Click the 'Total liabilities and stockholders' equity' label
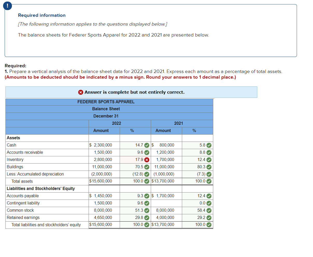The height and width of the screenshot is (257, 313). [46, 225]
